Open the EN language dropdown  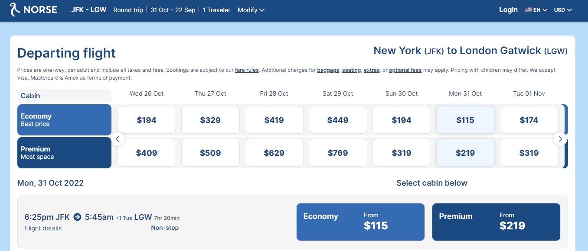[540, 10]
